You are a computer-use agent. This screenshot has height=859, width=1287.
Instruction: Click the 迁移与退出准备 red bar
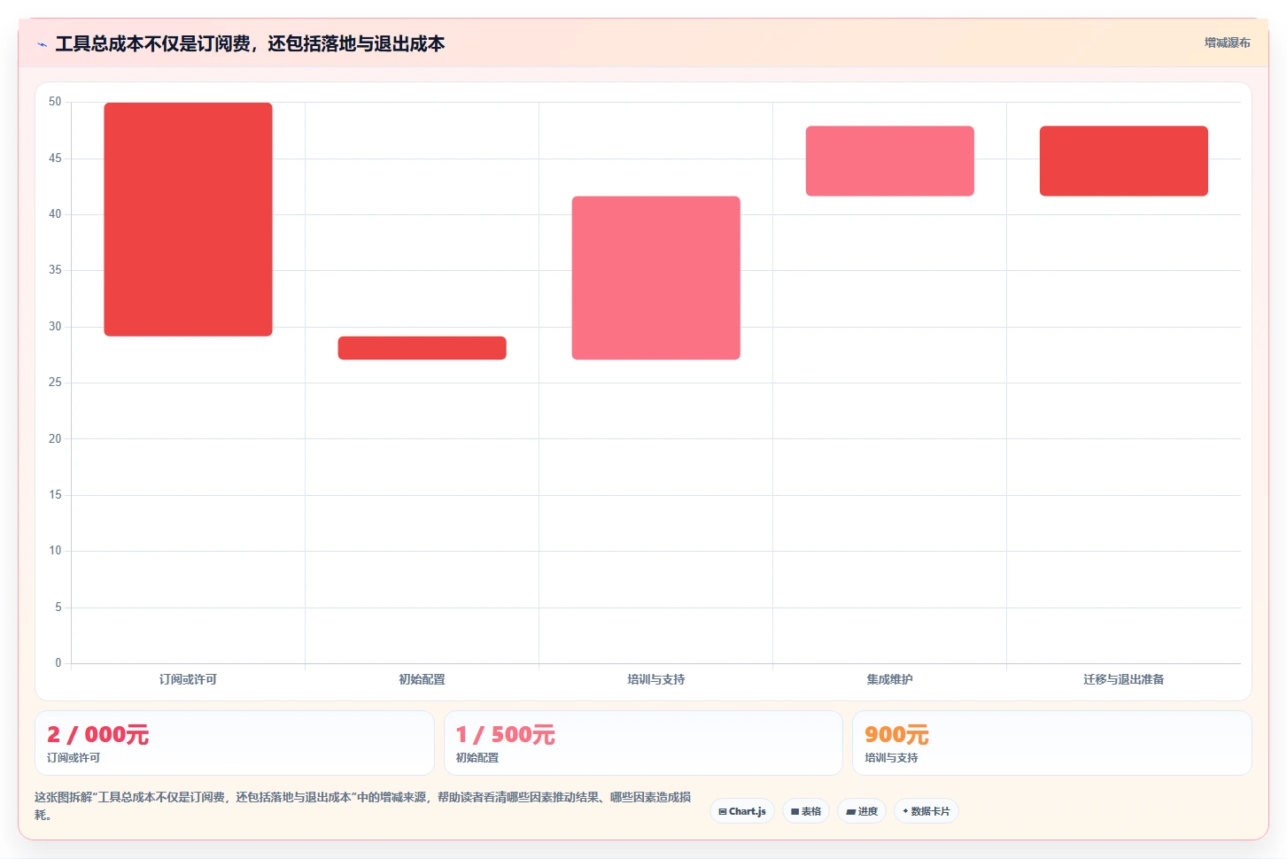tap(1123, 161)
